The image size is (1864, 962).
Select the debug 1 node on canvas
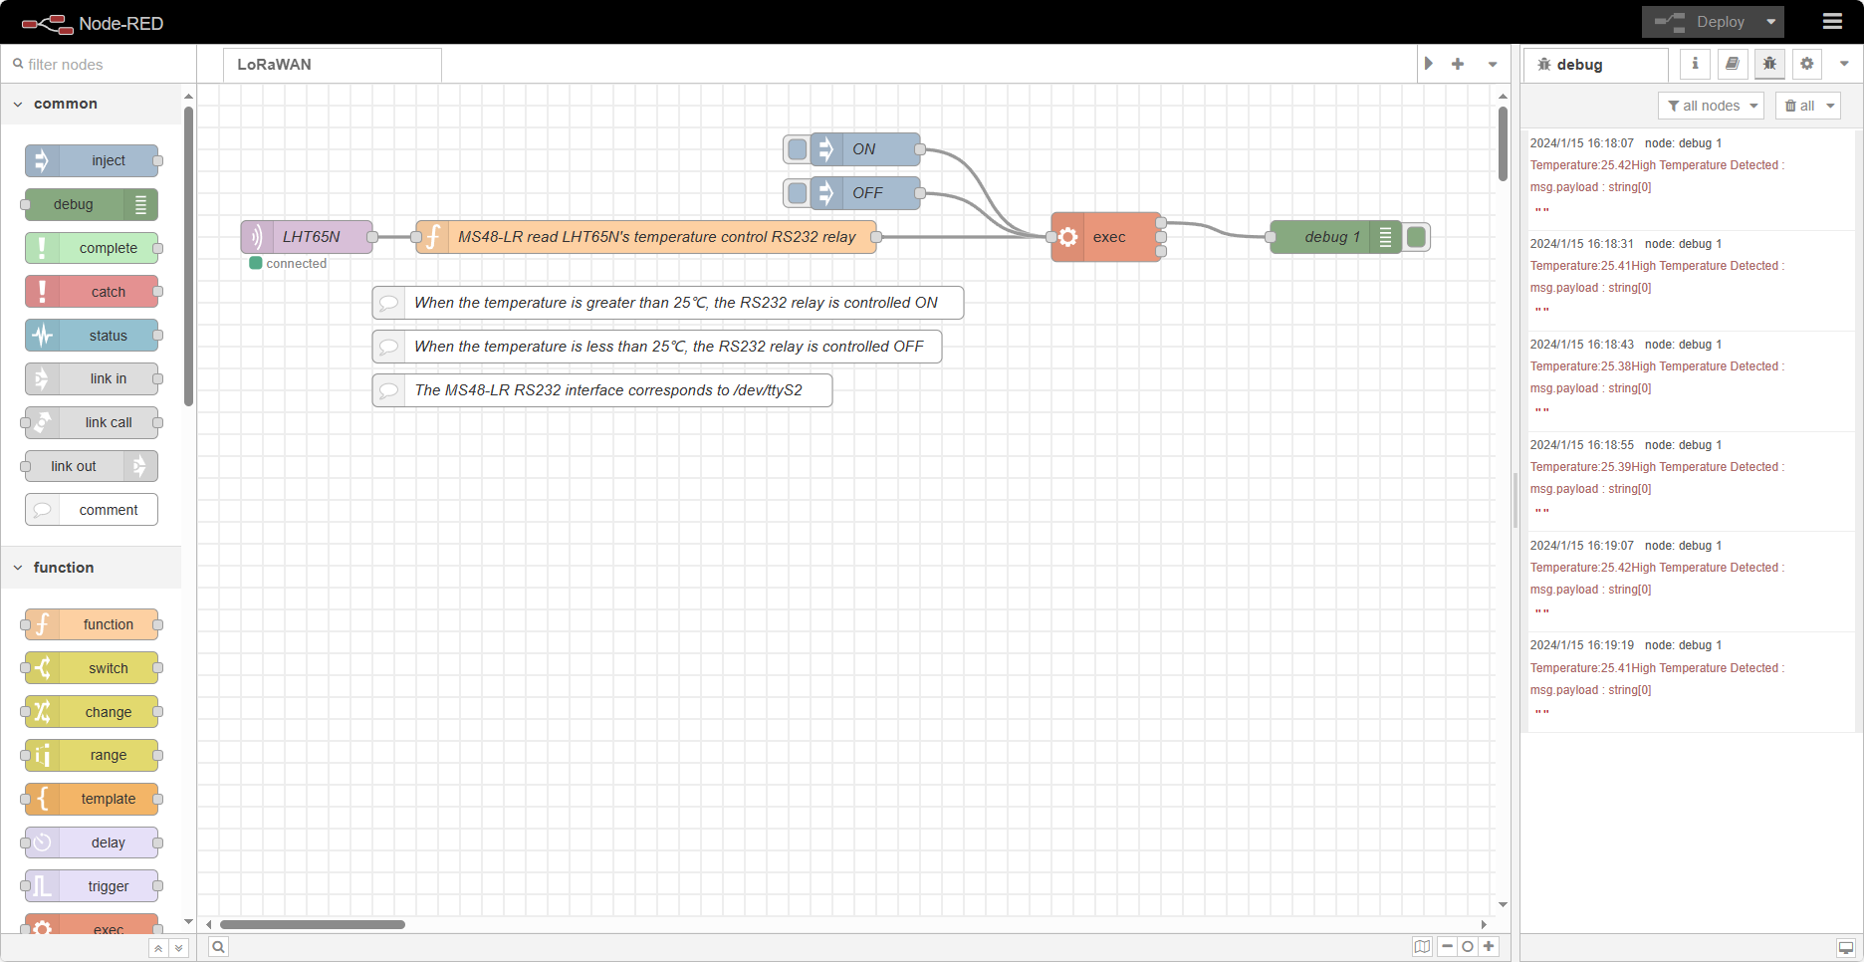pos(1336,237)
